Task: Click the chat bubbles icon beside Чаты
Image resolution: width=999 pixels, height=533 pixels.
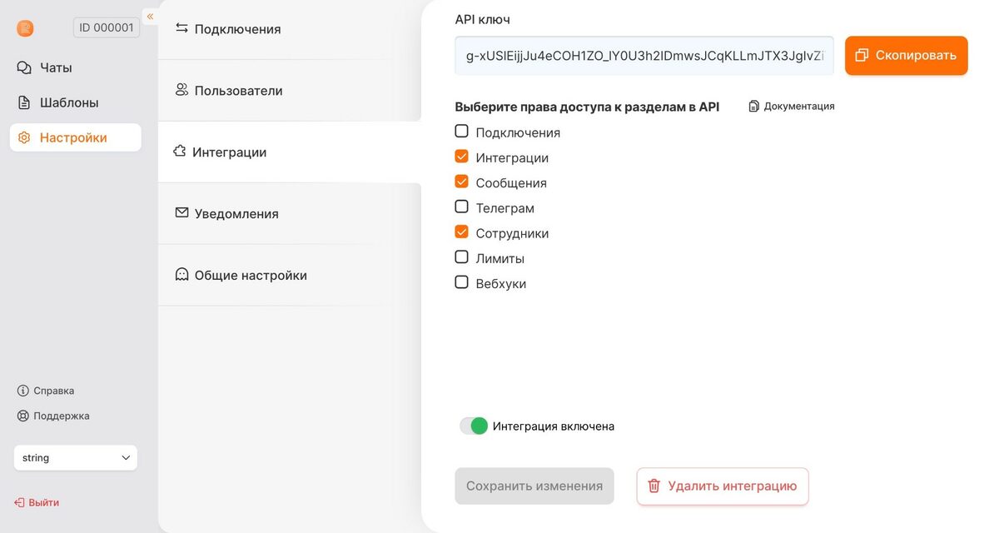Action: tap(24, 67)
